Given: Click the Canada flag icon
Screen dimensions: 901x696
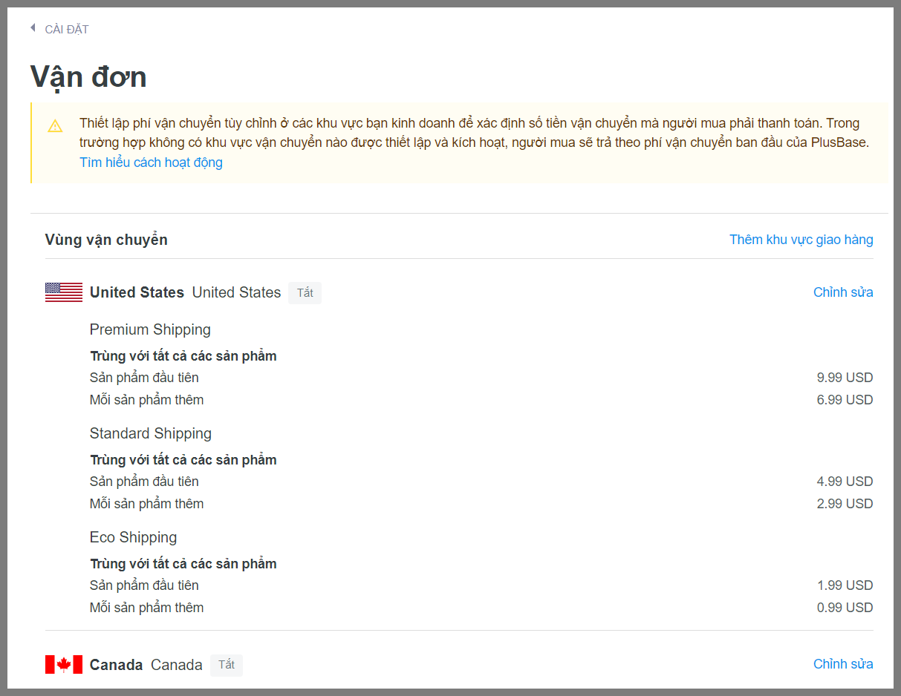Looking at the screenshot, I should click(x=64, y=664).
